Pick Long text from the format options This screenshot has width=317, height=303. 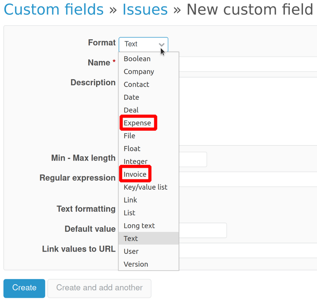[139, 226]
